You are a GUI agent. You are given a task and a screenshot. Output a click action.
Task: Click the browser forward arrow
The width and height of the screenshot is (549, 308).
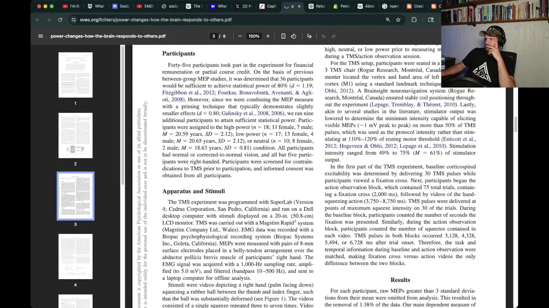point(48,20)
